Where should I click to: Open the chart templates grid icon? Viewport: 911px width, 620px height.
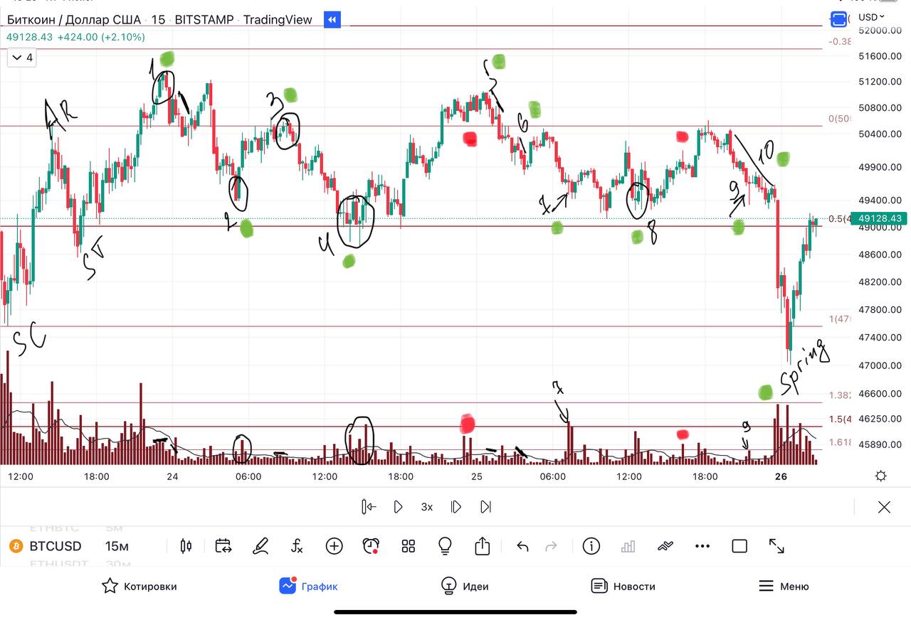point(408,546)
